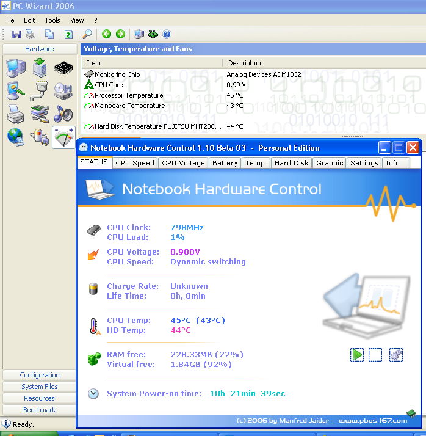Select the Voltage, Temperature gauge icon
The image size is (426, 436).
63,137
